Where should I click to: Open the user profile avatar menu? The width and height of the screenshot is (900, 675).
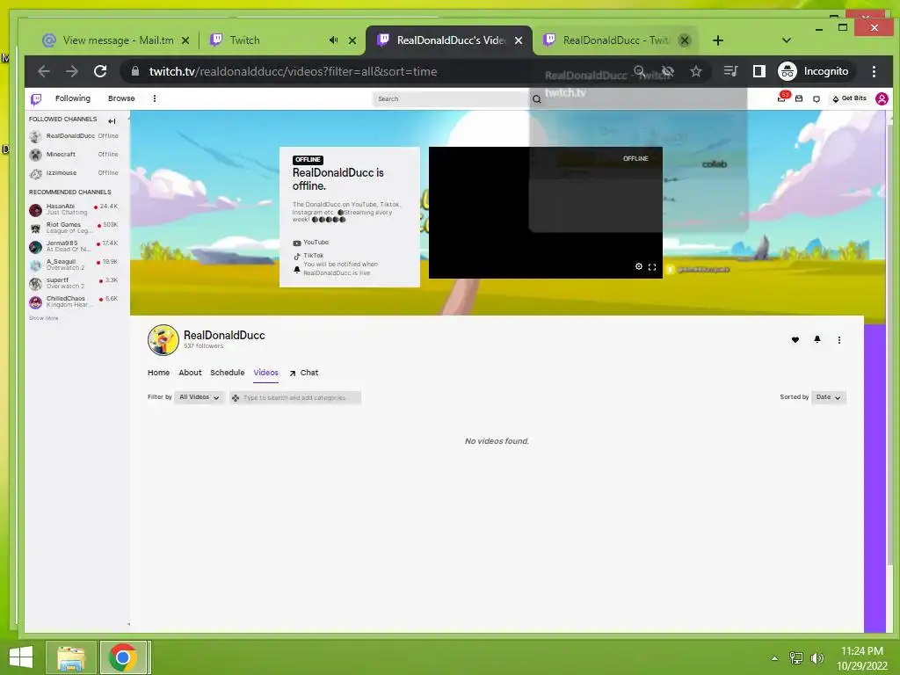pyautogui.click(x=882, y=98)
